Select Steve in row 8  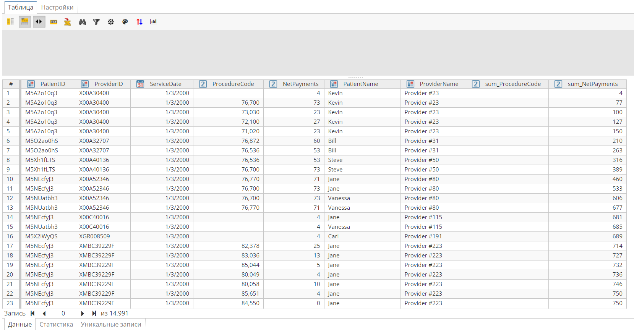(x=363, y=160)
